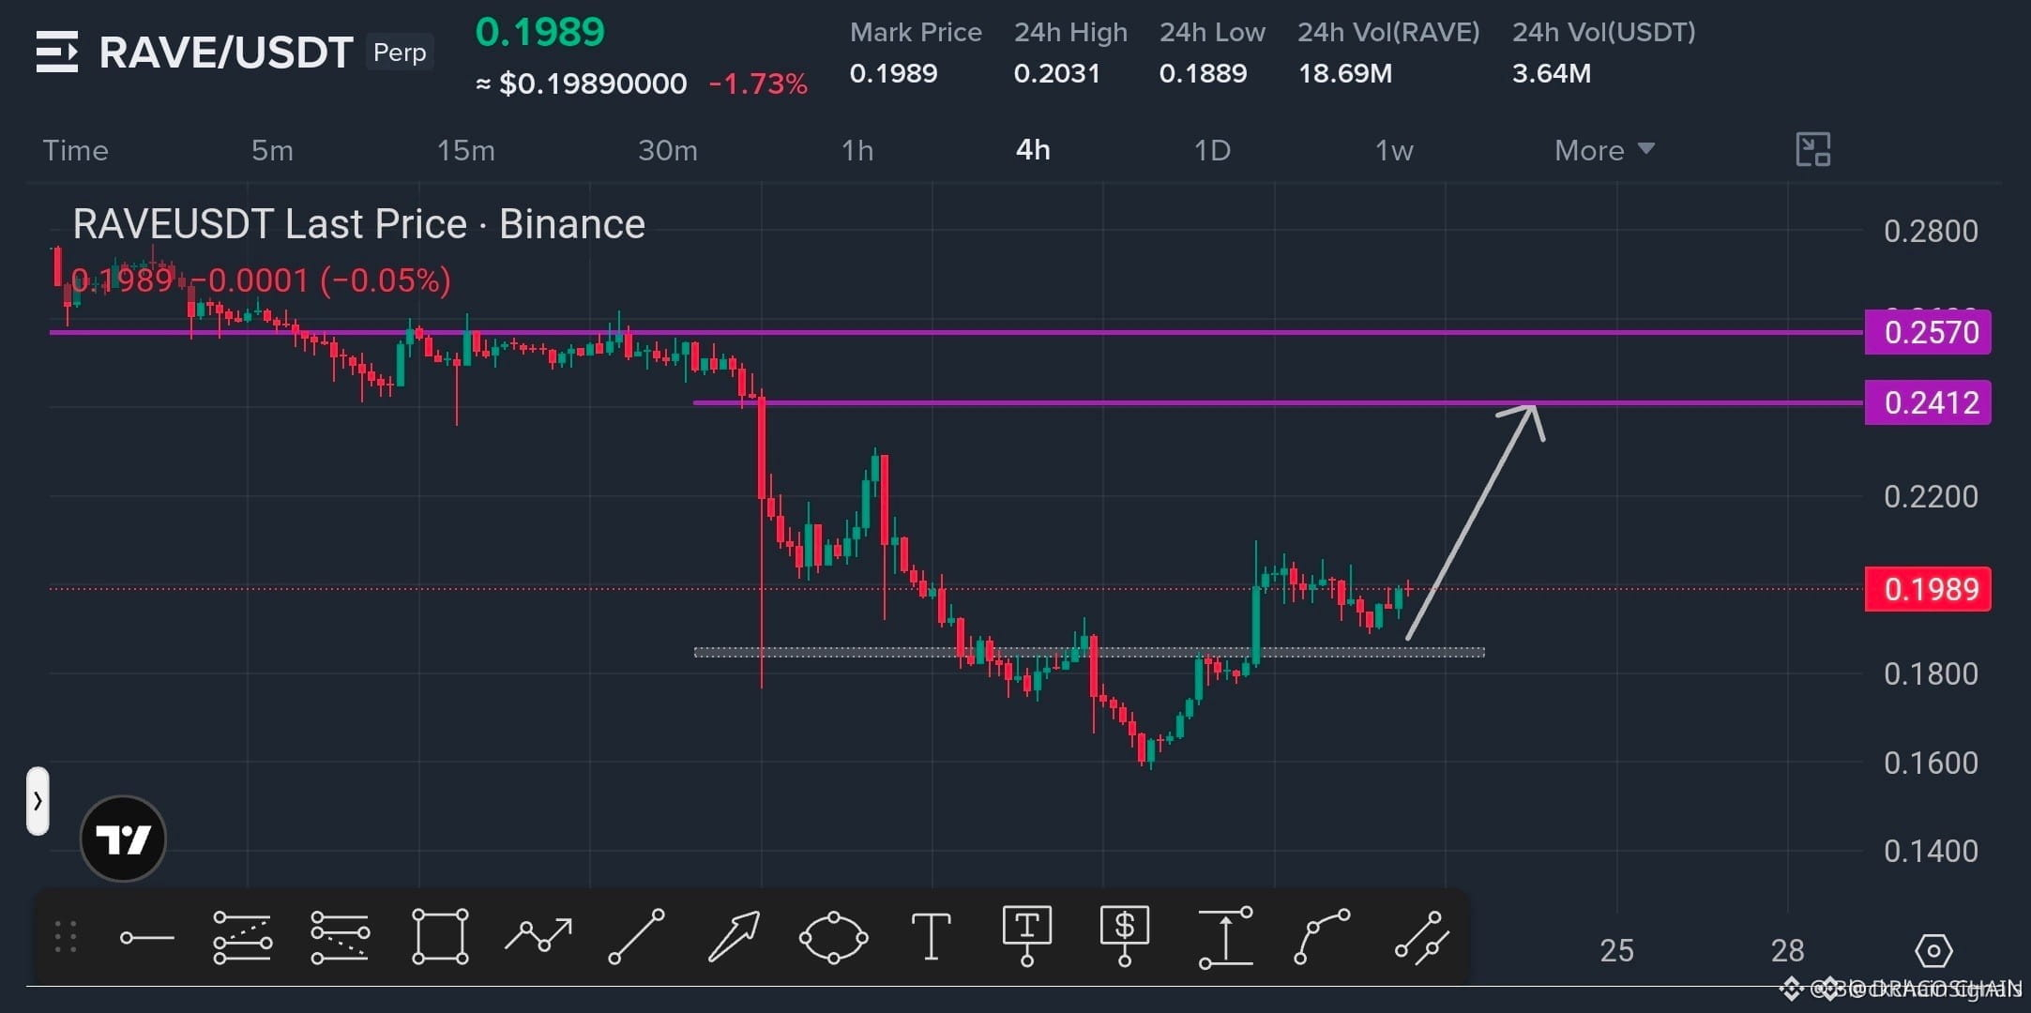Select the rectangle shape tool
Viewport: 2031px width, 1013px height.
(x=440, y=936)
